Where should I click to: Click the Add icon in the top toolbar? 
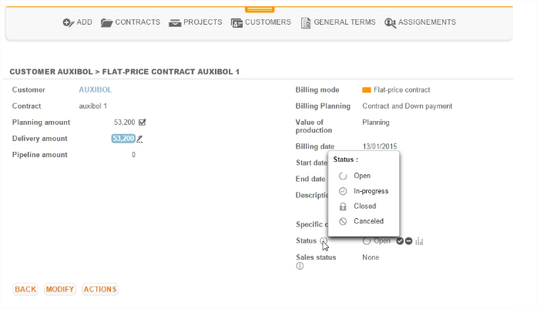[68, 22]
